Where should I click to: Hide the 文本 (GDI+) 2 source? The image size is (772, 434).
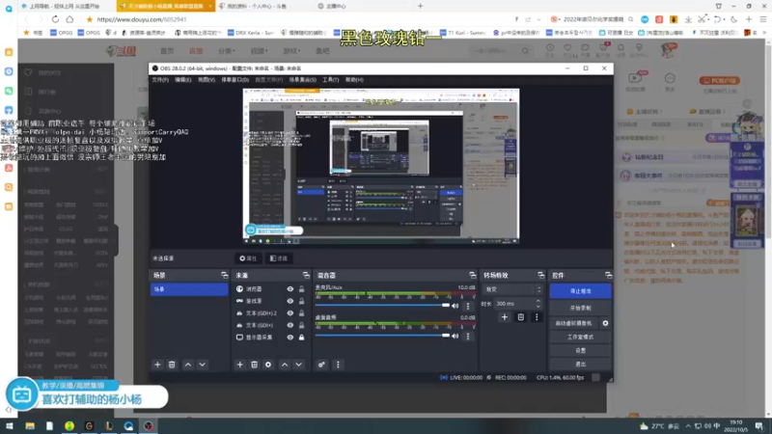click(x=290, y=312)
